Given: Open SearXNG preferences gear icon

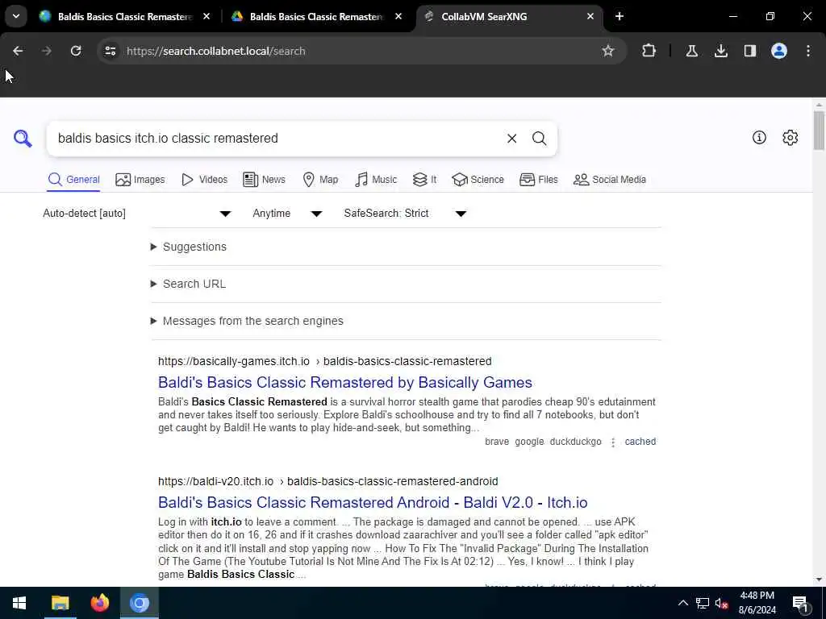Looking at the screenshot, I should [x=790, y=138].
